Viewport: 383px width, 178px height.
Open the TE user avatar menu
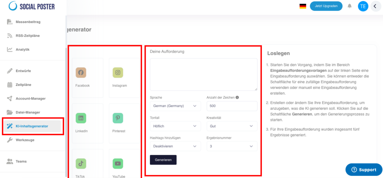[x=363, y=6]
